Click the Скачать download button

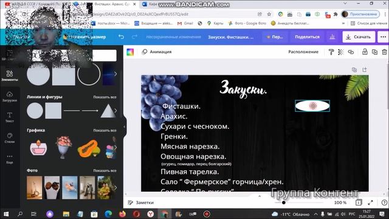pyautogui.click(x=359, y=36)
